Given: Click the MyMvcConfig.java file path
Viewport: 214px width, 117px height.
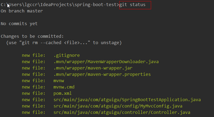Looking at the screenshot, I should click(118, 106).
